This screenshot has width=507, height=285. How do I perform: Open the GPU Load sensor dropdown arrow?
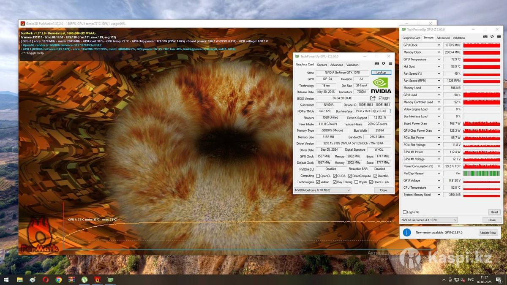point(439,95)
